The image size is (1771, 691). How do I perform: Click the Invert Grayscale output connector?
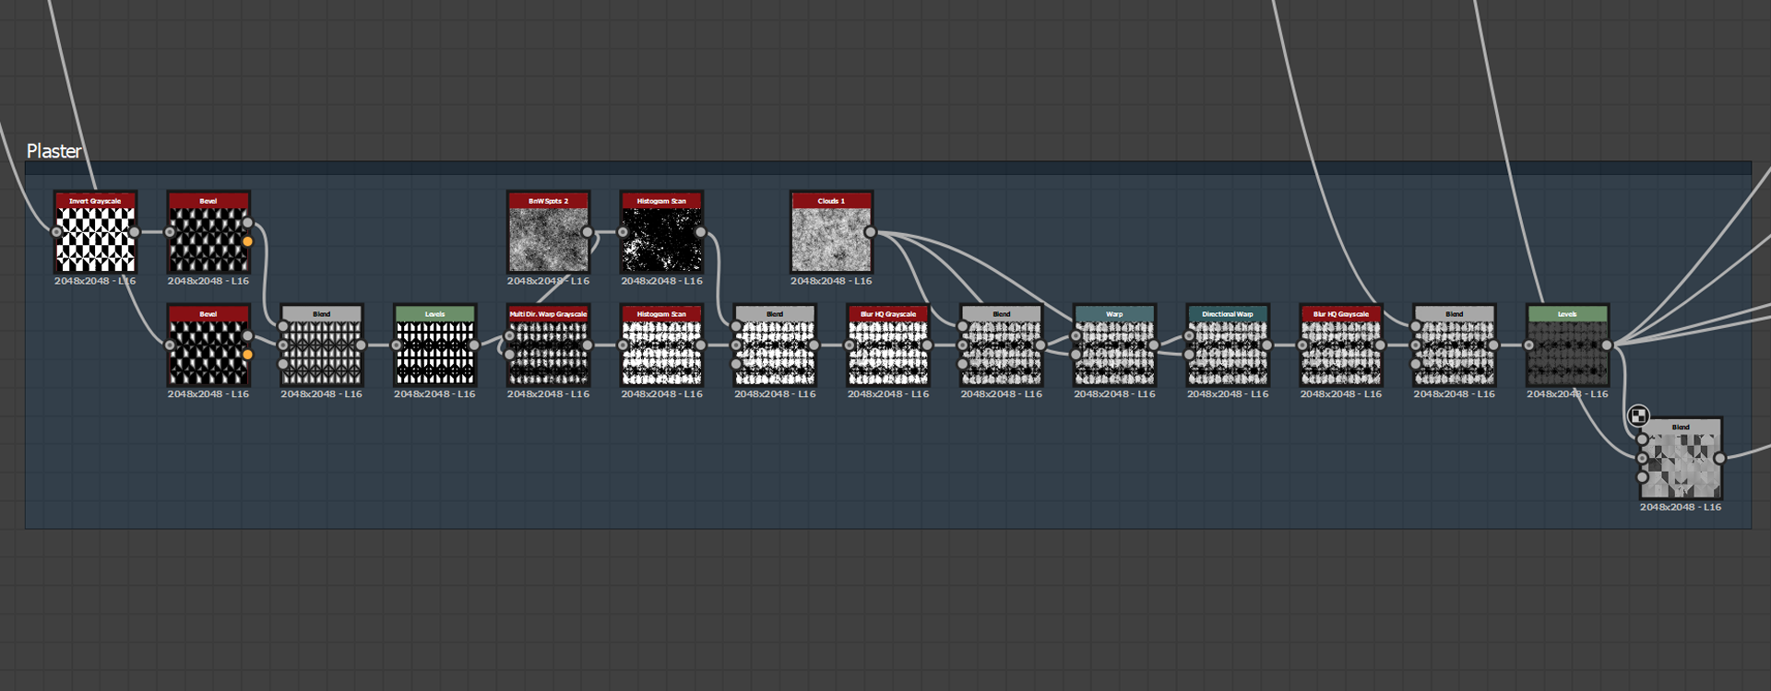[x=135, y=232]
